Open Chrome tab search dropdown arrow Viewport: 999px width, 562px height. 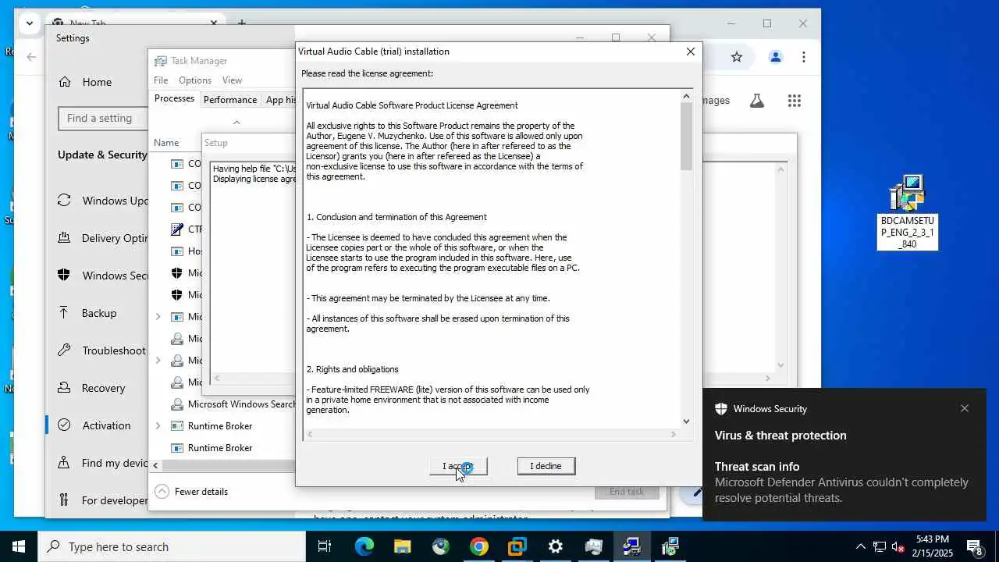pyautogui.click(x=29, y=23)
